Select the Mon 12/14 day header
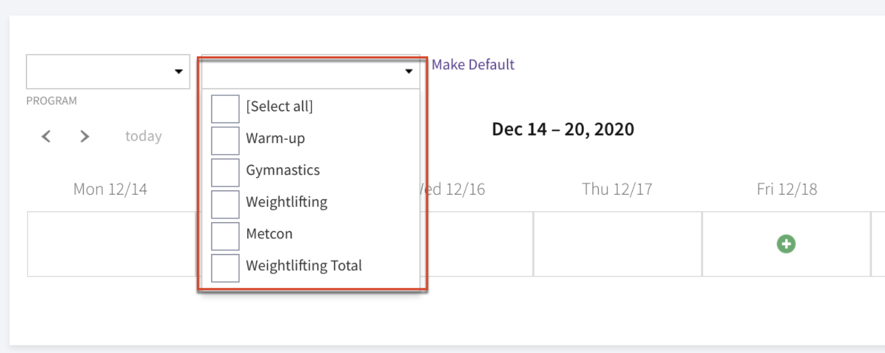The height and width of the screenshot is (353, 885). coord(110,189)
